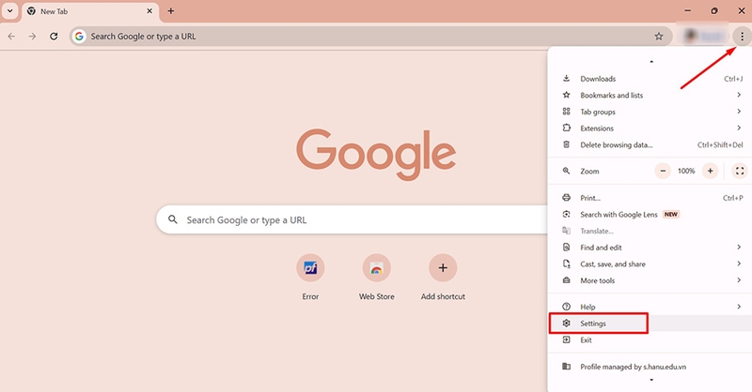Open the blurred profile avatar button
The height and width of the screenshot is (392, 752).
704,37
